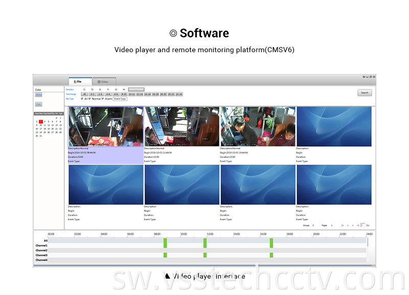Screen dimensions: 409x295
Task: Choose directory drive E:
Action: (x=100, y=89)
